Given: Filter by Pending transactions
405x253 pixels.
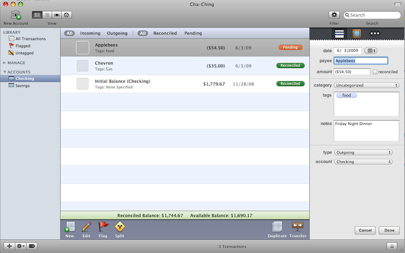Looking at the screenshot, I should [x=193, y=33].
